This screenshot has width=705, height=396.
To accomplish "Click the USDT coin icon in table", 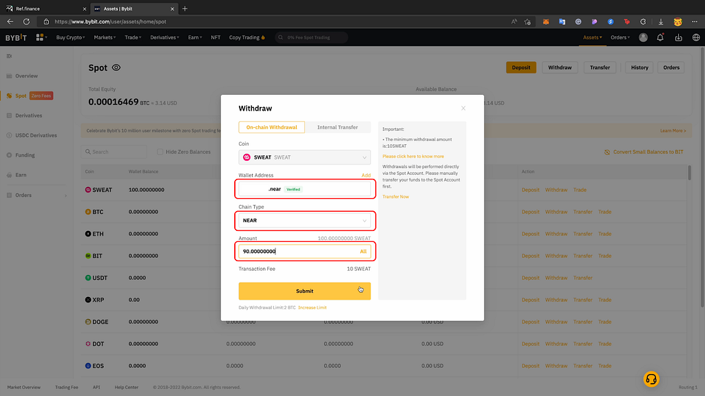I will (88, 278).
